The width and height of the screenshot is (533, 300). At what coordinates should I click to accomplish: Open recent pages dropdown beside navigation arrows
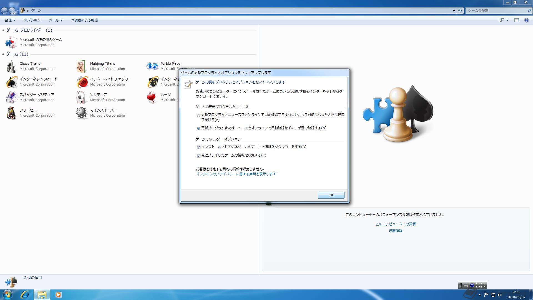tap(17, 11)
